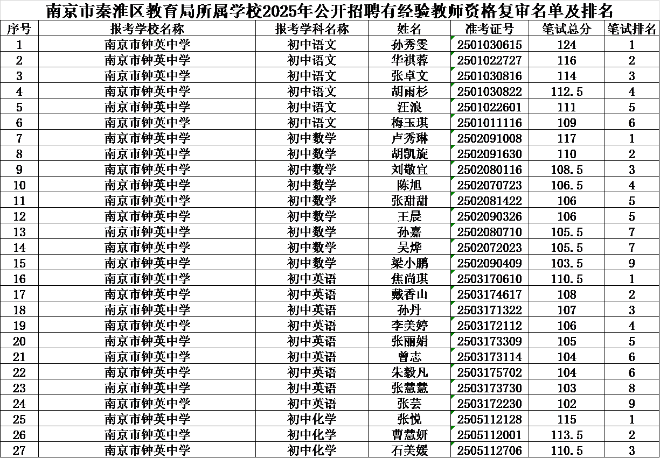Screen dimensions: 660x458
Task: Select name cell 张卓文
Action: coord(409,76)
